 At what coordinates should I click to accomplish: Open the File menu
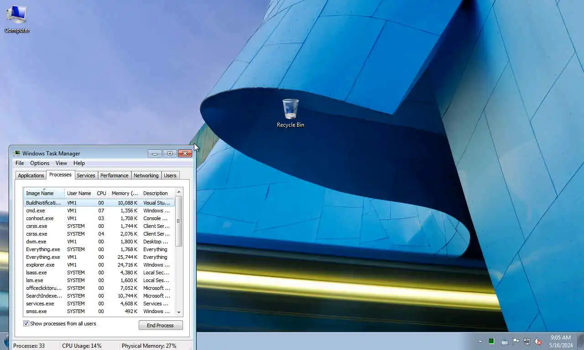coord(20,163)
